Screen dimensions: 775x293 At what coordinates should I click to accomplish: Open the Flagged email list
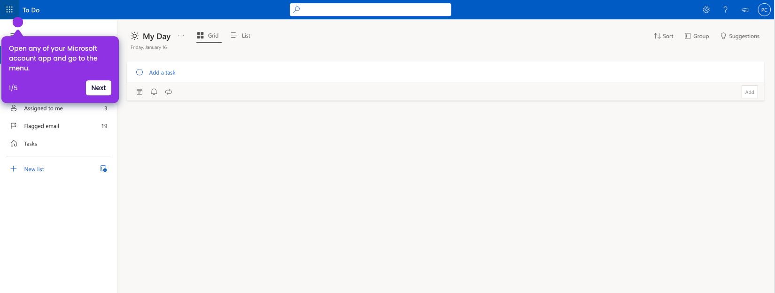(x=59, y=126)
